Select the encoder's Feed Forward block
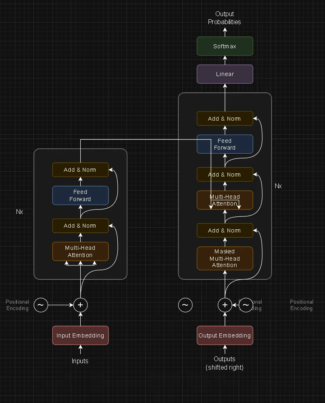Viewport: 325px width, 403px height. pos(80,195)
